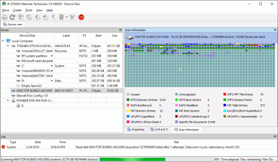Close the Log panel
Image resolution: width=278 pixels, height=162 pixels.
point(275,136)
